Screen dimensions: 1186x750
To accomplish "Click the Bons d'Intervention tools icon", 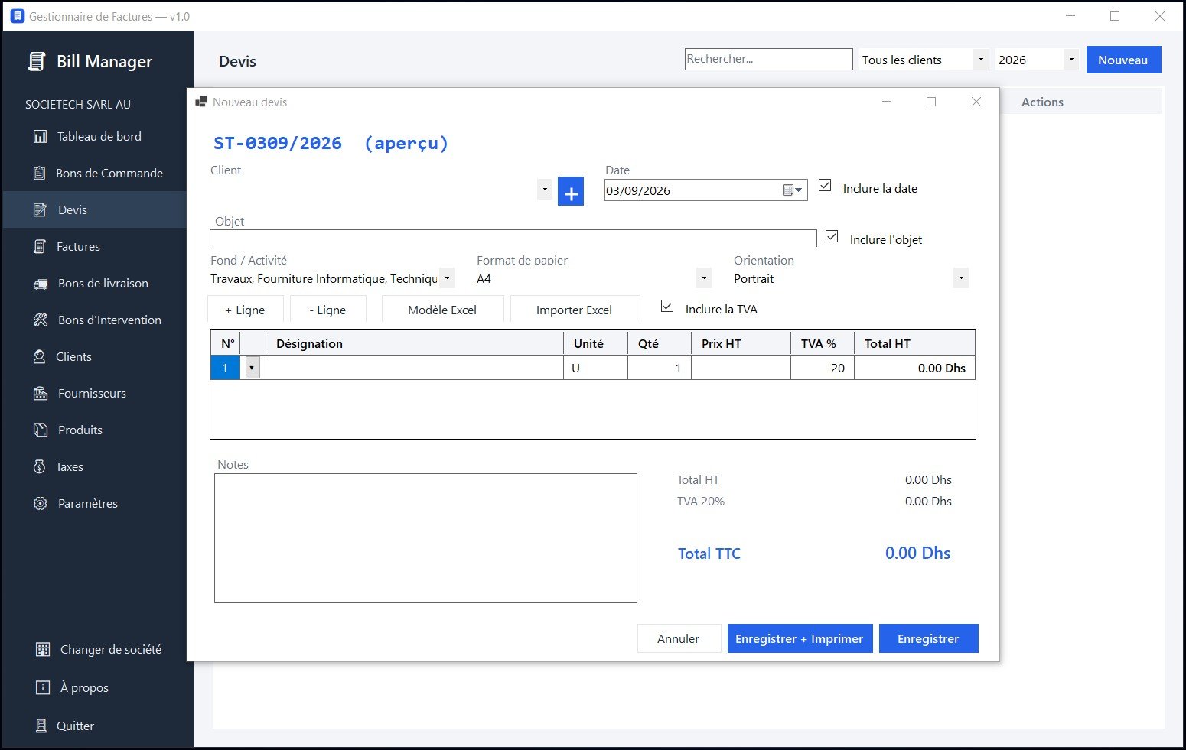I will (x=41, y=320).
